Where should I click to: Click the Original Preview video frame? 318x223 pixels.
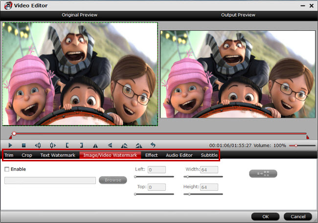pos(80,74)
